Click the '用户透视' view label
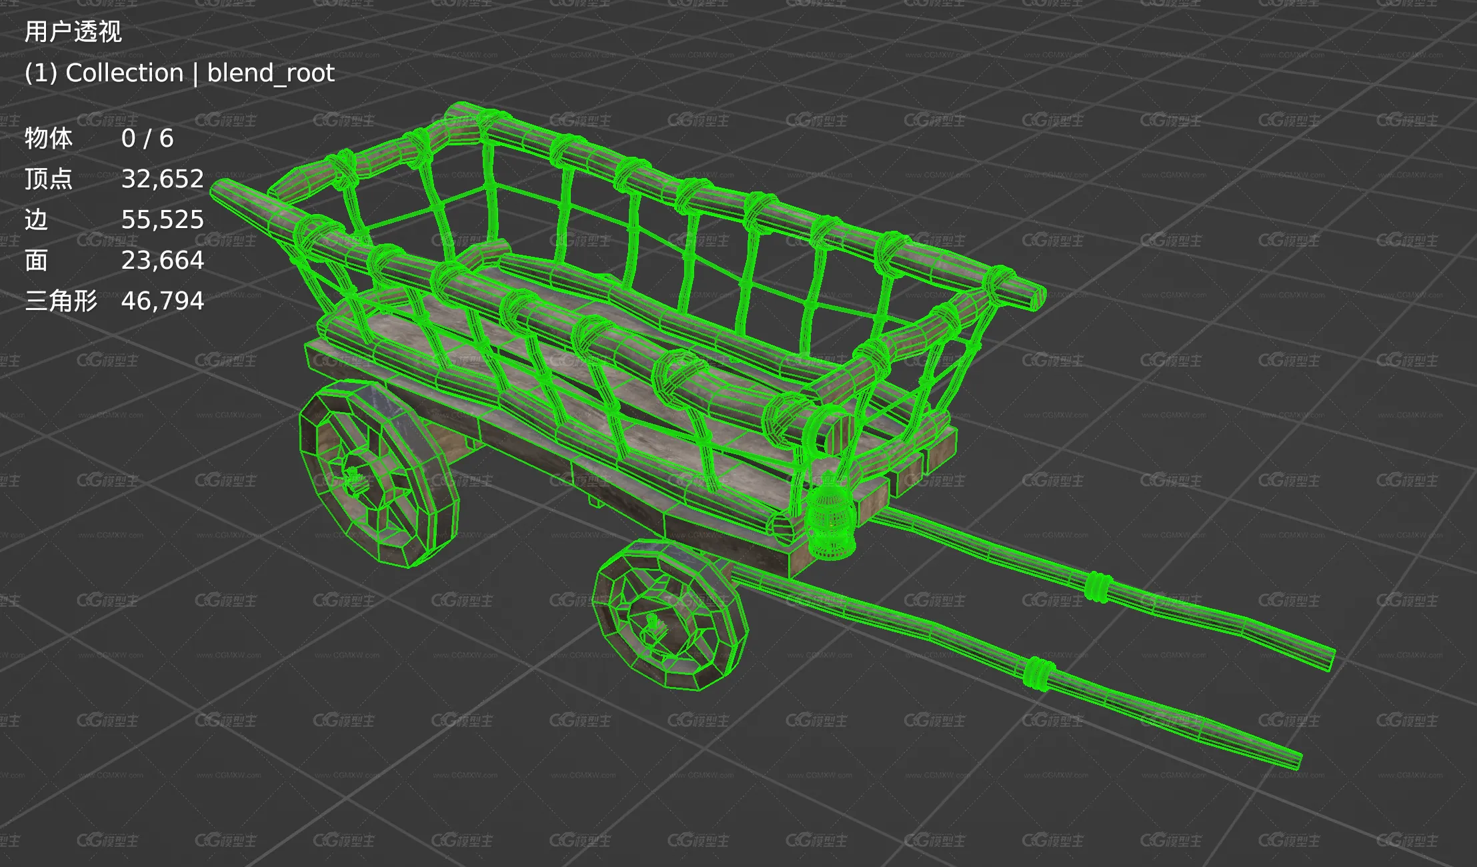 73,32
